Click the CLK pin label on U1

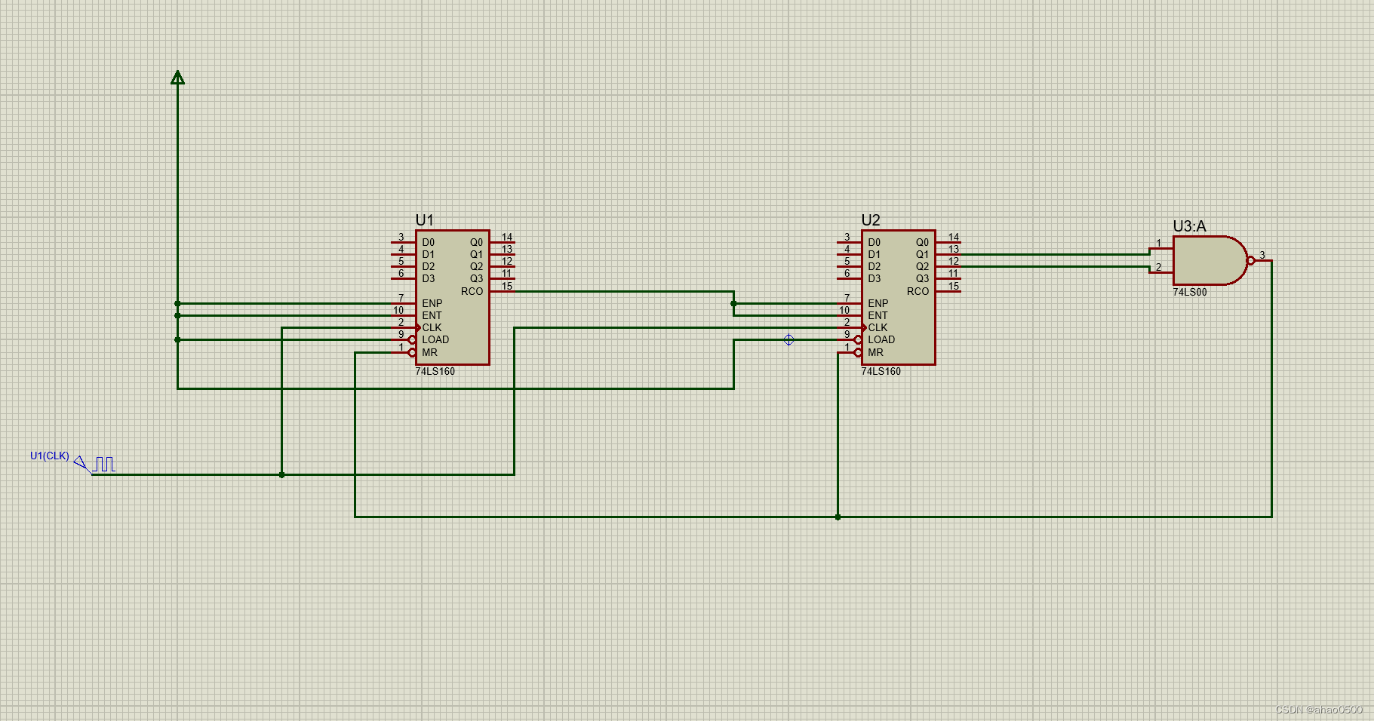tap(432, 327)
